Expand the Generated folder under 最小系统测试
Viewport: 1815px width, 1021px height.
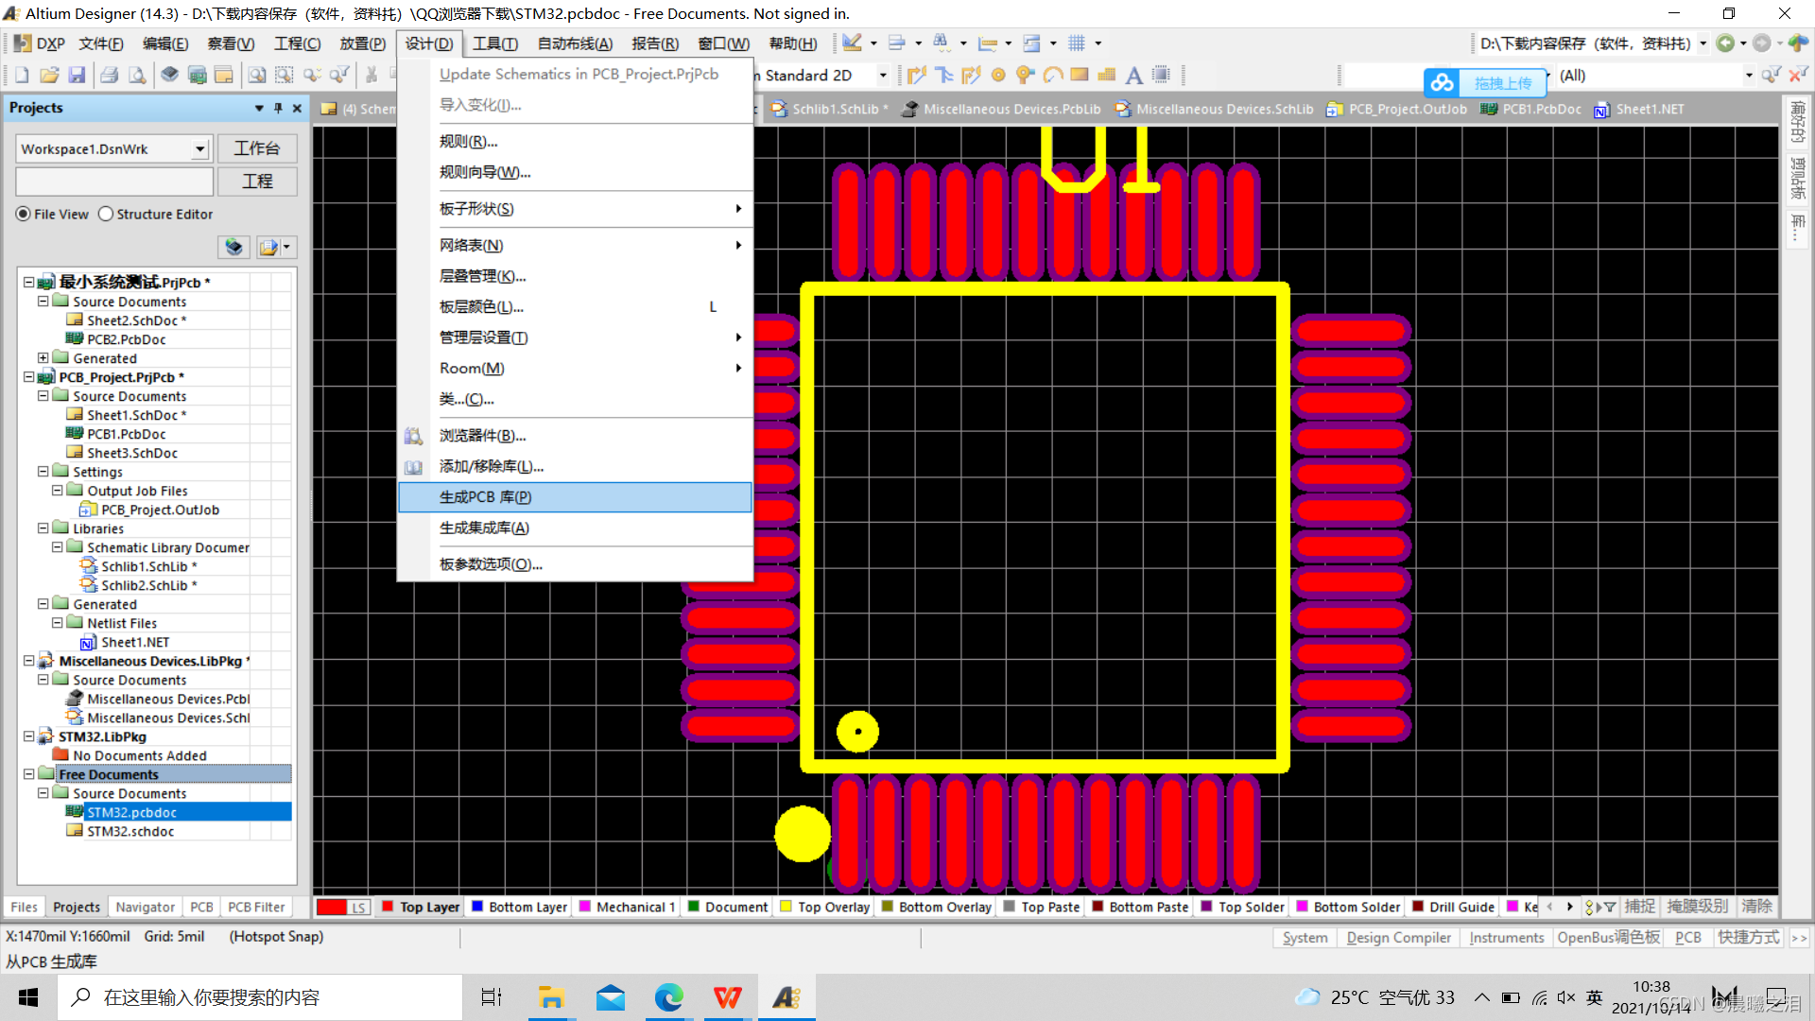pyautogui.click(x=43, y=358)
